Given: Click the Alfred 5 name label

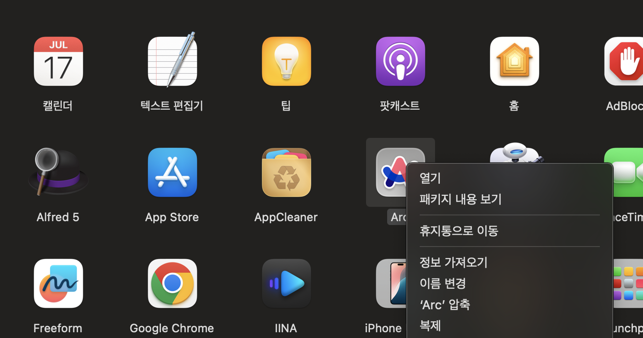Looking at the screenshot, I should click(x=58, y=217).
